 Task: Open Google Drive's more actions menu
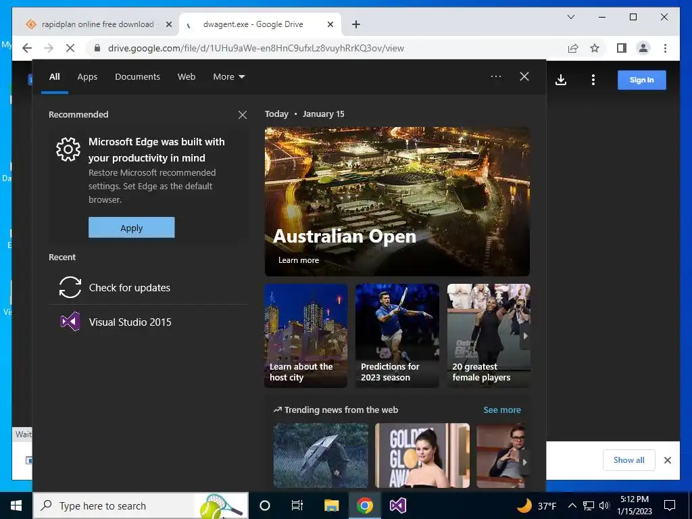[x=593, y=80]
